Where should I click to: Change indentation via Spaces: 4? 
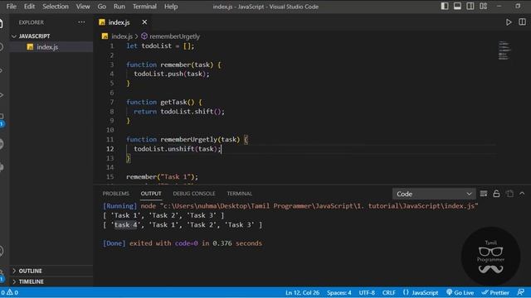pyautogui.click(x=339, y=292)
